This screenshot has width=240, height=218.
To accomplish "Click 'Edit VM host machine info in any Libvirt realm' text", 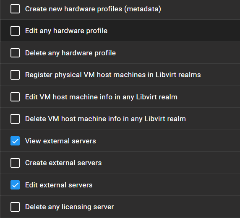I will [x=101, y=97].
